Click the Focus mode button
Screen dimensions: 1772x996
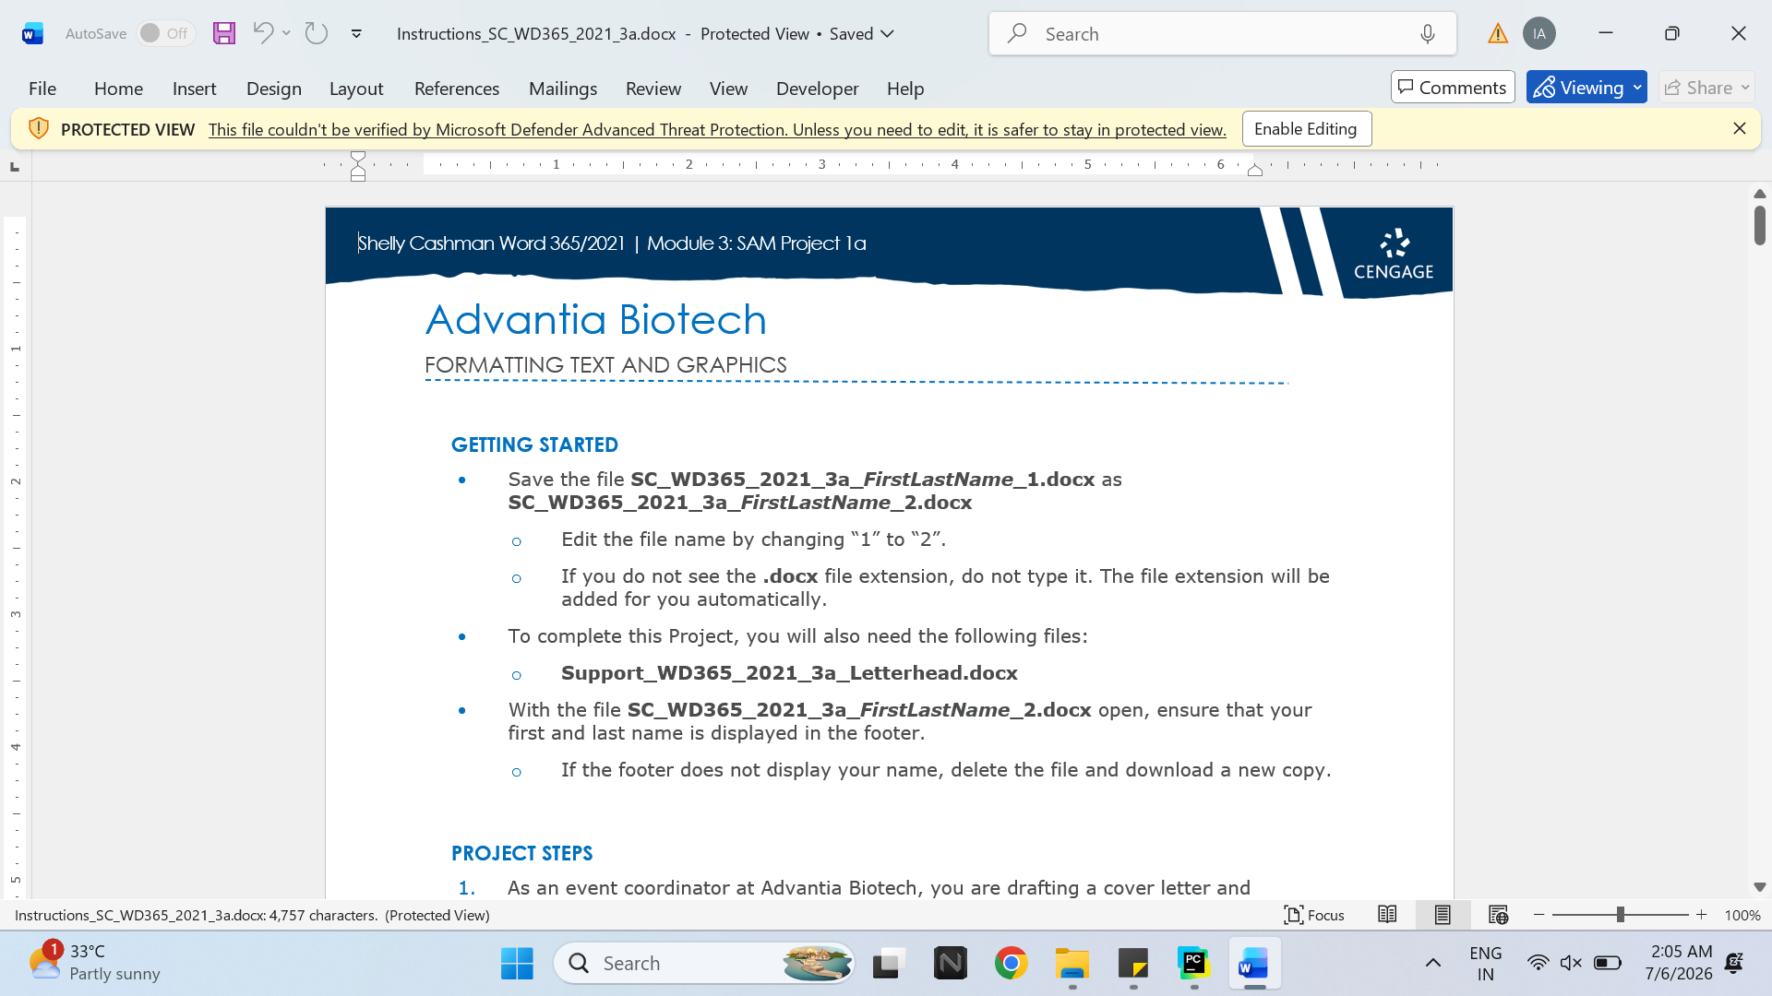1314,915
